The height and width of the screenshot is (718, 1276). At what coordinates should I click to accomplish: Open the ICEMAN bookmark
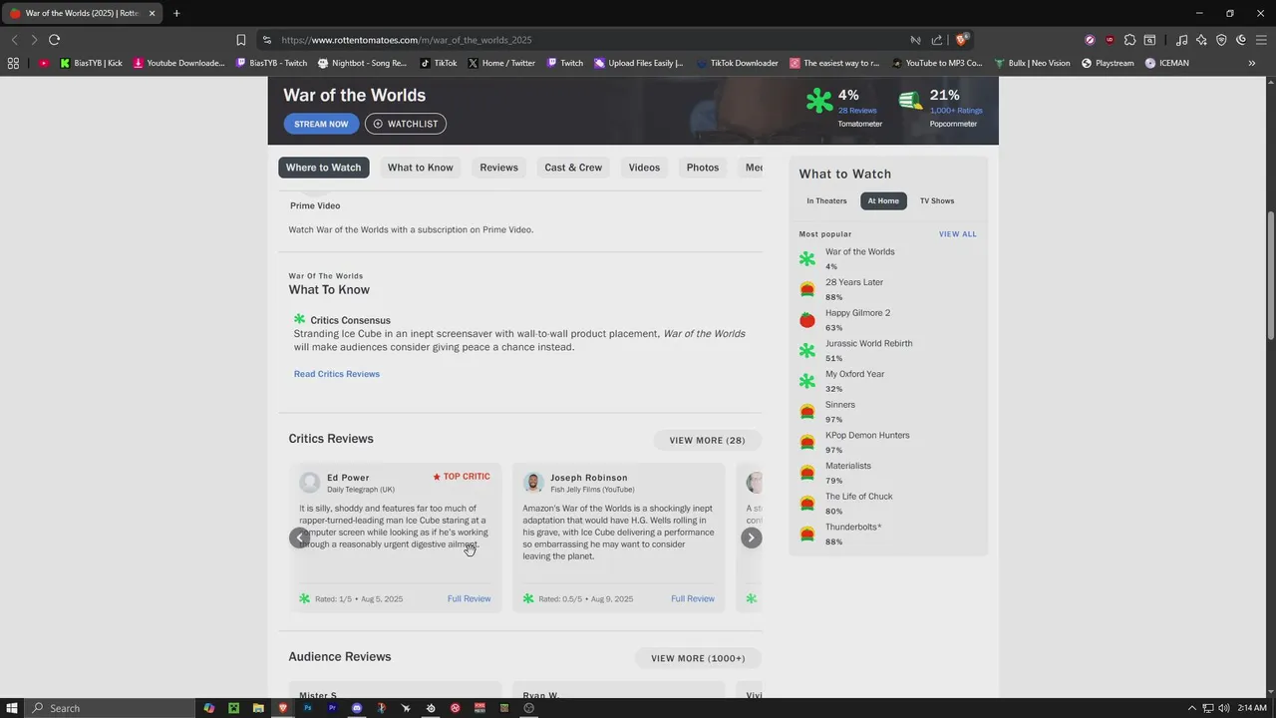[1166, 63]
